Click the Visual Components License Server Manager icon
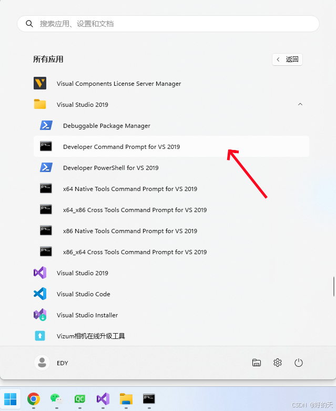The height and width of the screenshot is (411, 336). coord(40,83)
